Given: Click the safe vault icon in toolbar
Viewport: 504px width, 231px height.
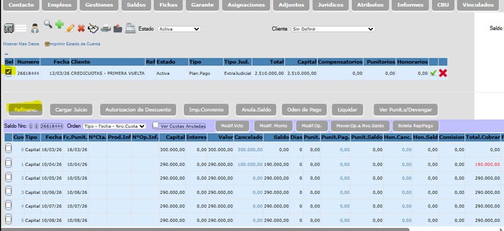Looking at the screenshot, I should pos(9,28).
